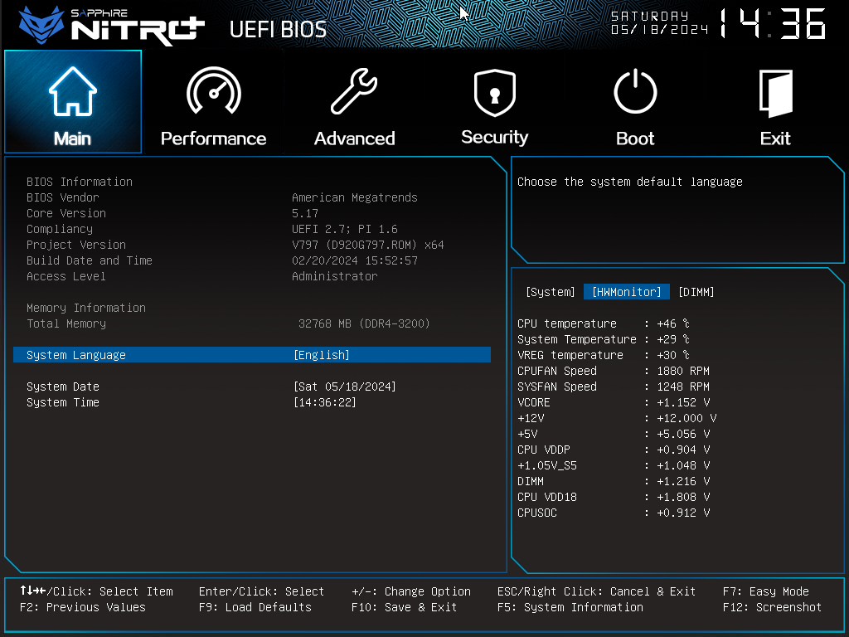
Task: Click the Boot power icon
Action: tap(635, 91)
